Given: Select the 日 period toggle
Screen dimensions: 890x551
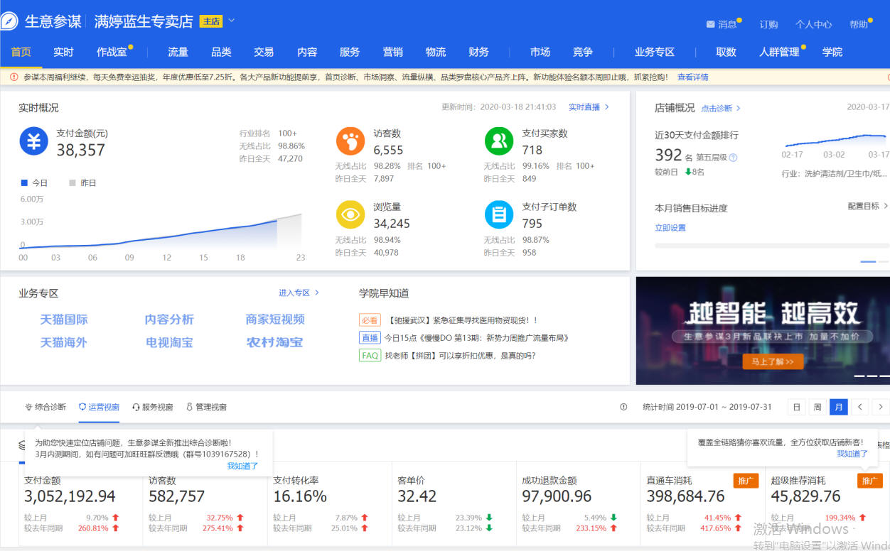Looking at the screenshot, I should click(797, 407).
